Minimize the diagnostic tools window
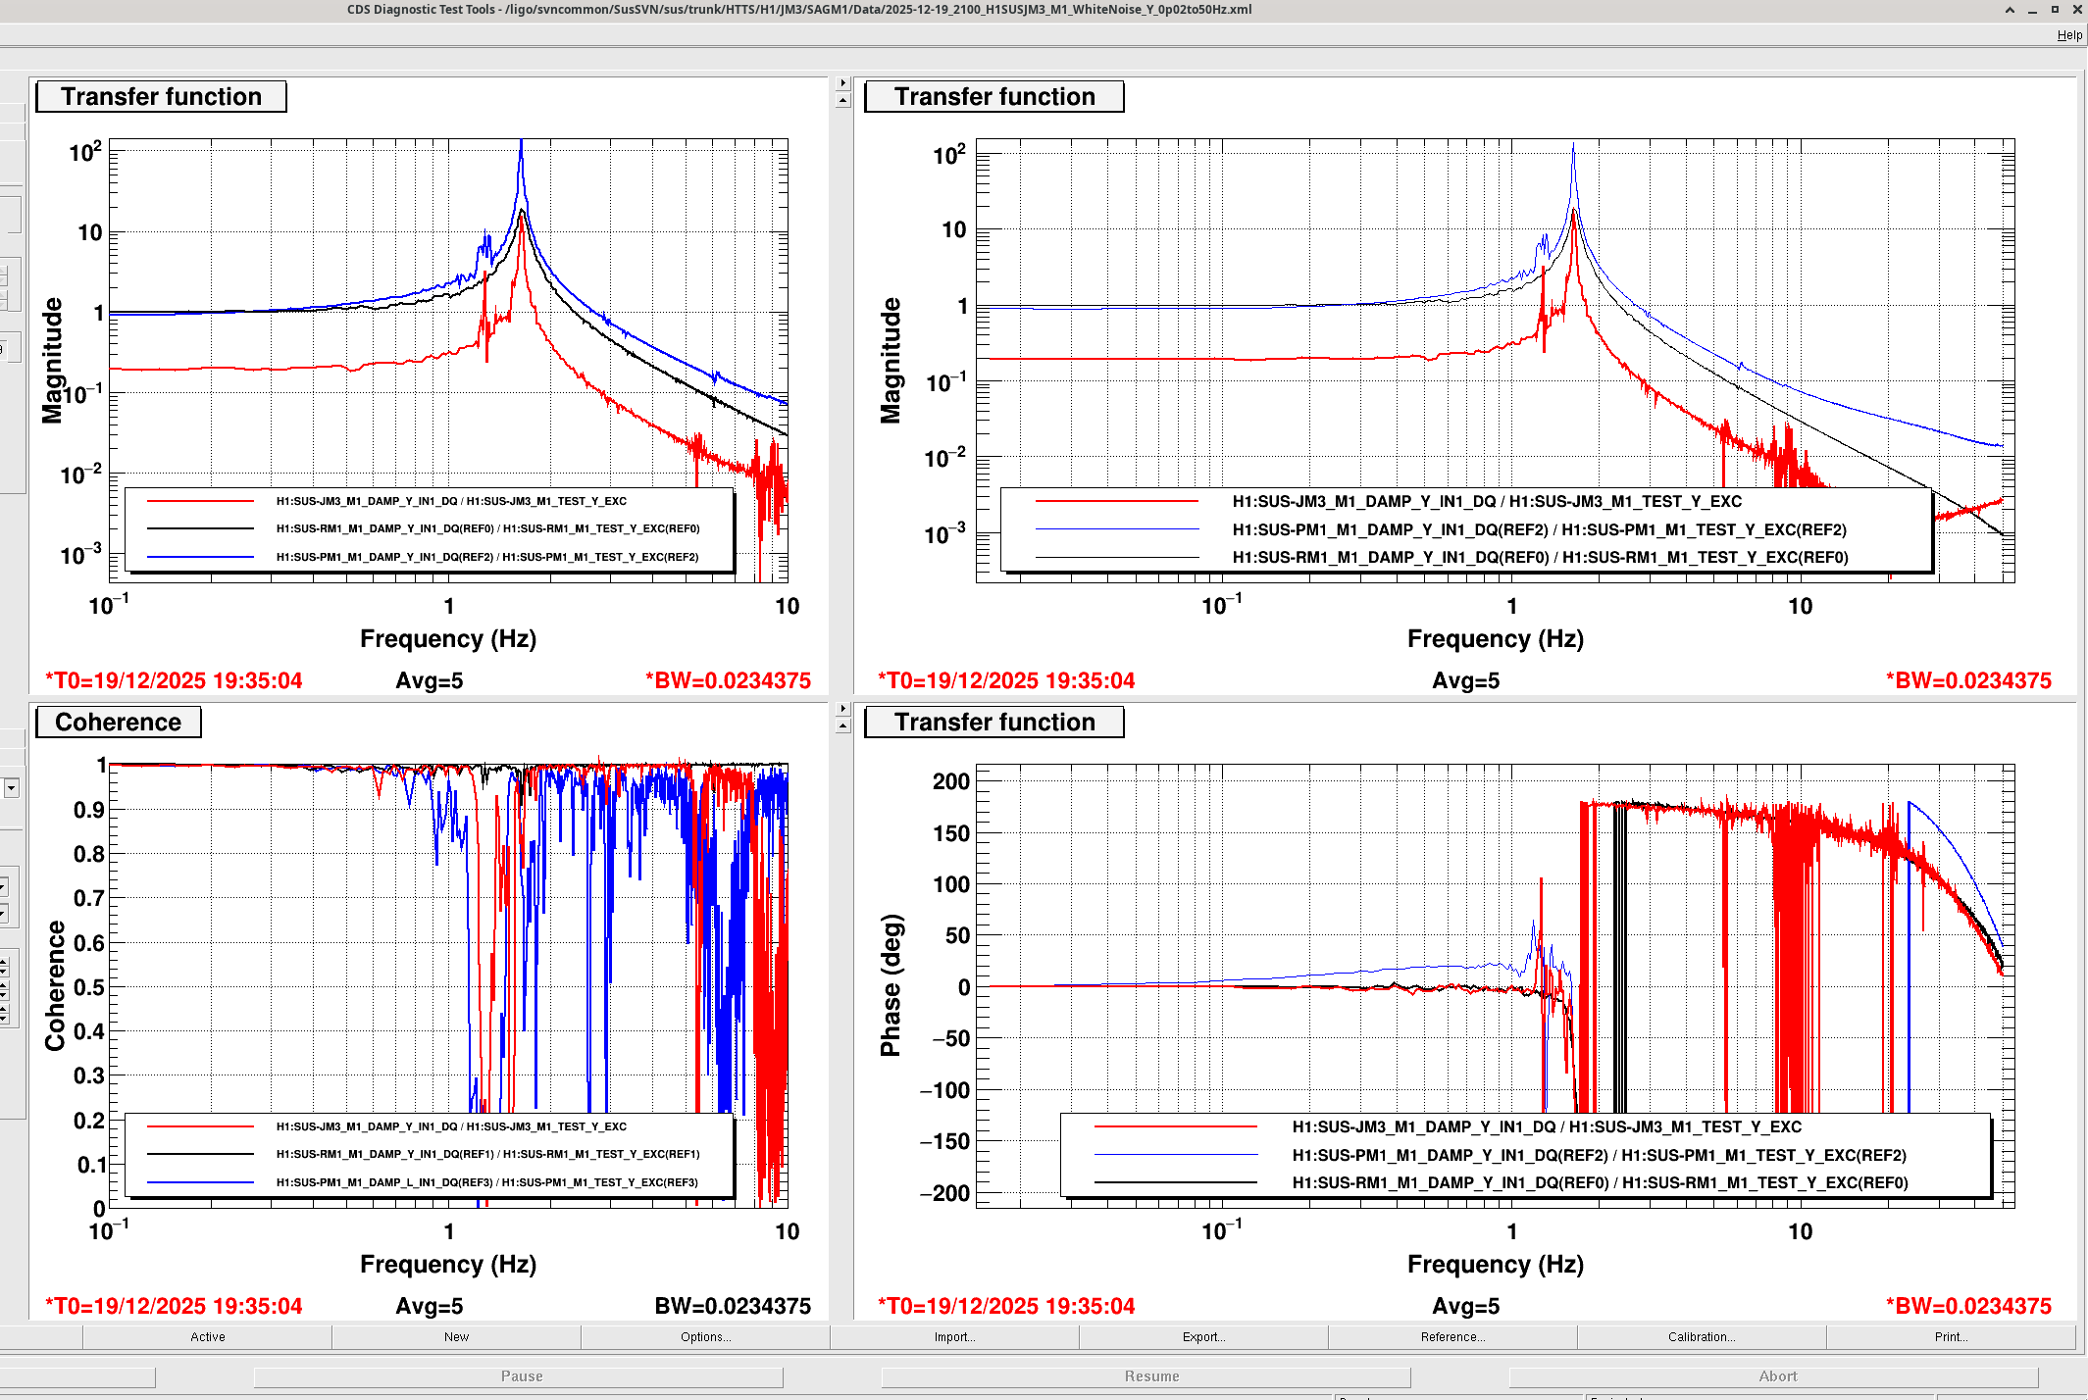The width and height of the screenshot is (2088, 1400). coord(2032,10)
